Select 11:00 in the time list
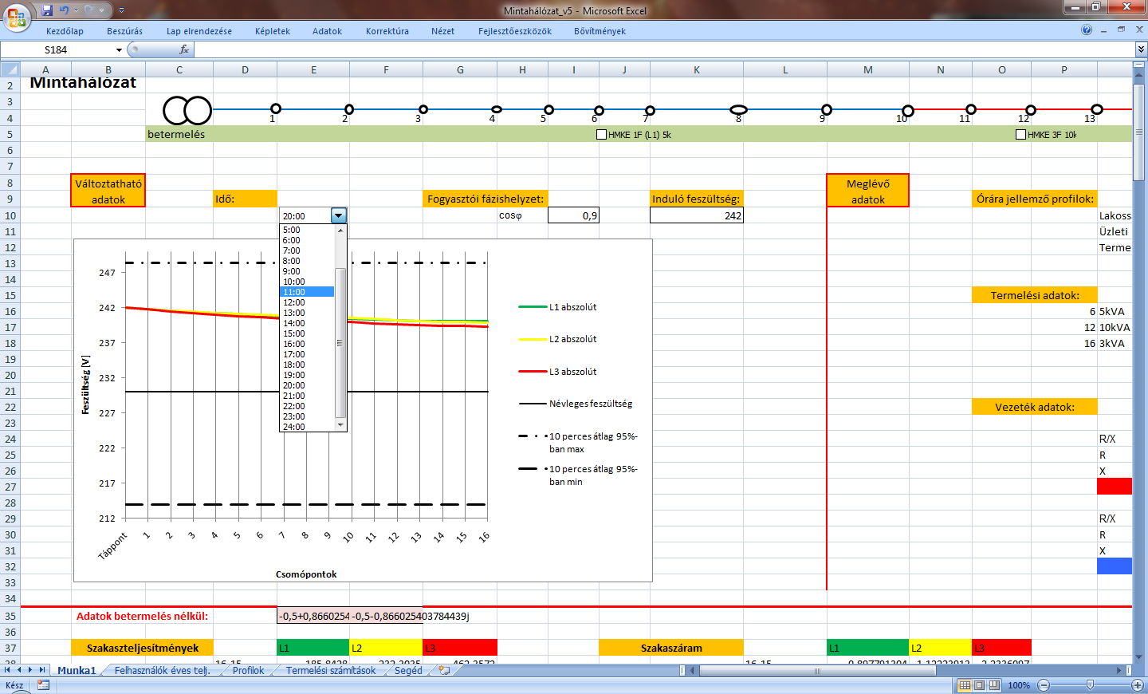 click(x=307, y=292)
